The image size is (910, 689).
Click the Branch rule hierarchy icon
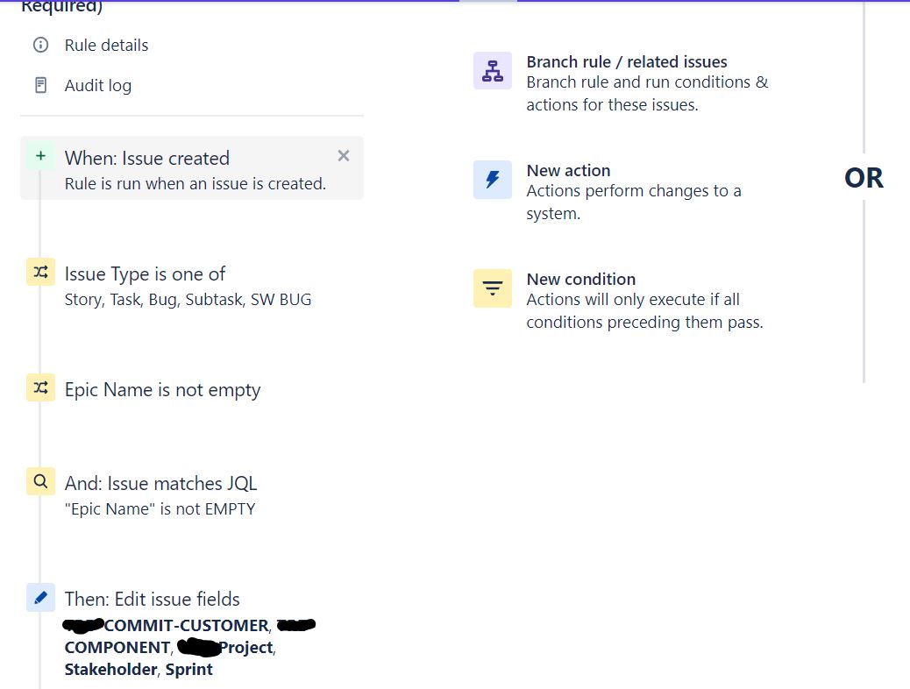click(x=493, y=71)
